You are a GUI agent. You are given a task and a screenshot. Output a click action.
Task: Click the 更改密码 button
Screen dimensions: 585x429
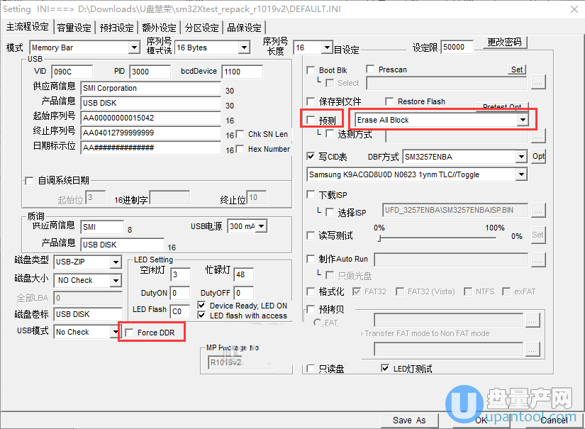click(x=505, y=42)
